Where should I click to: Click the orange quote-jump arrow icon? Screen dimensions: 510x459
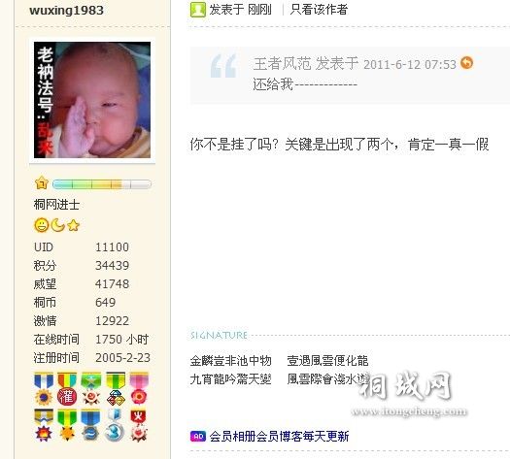[x=466, y=63]
